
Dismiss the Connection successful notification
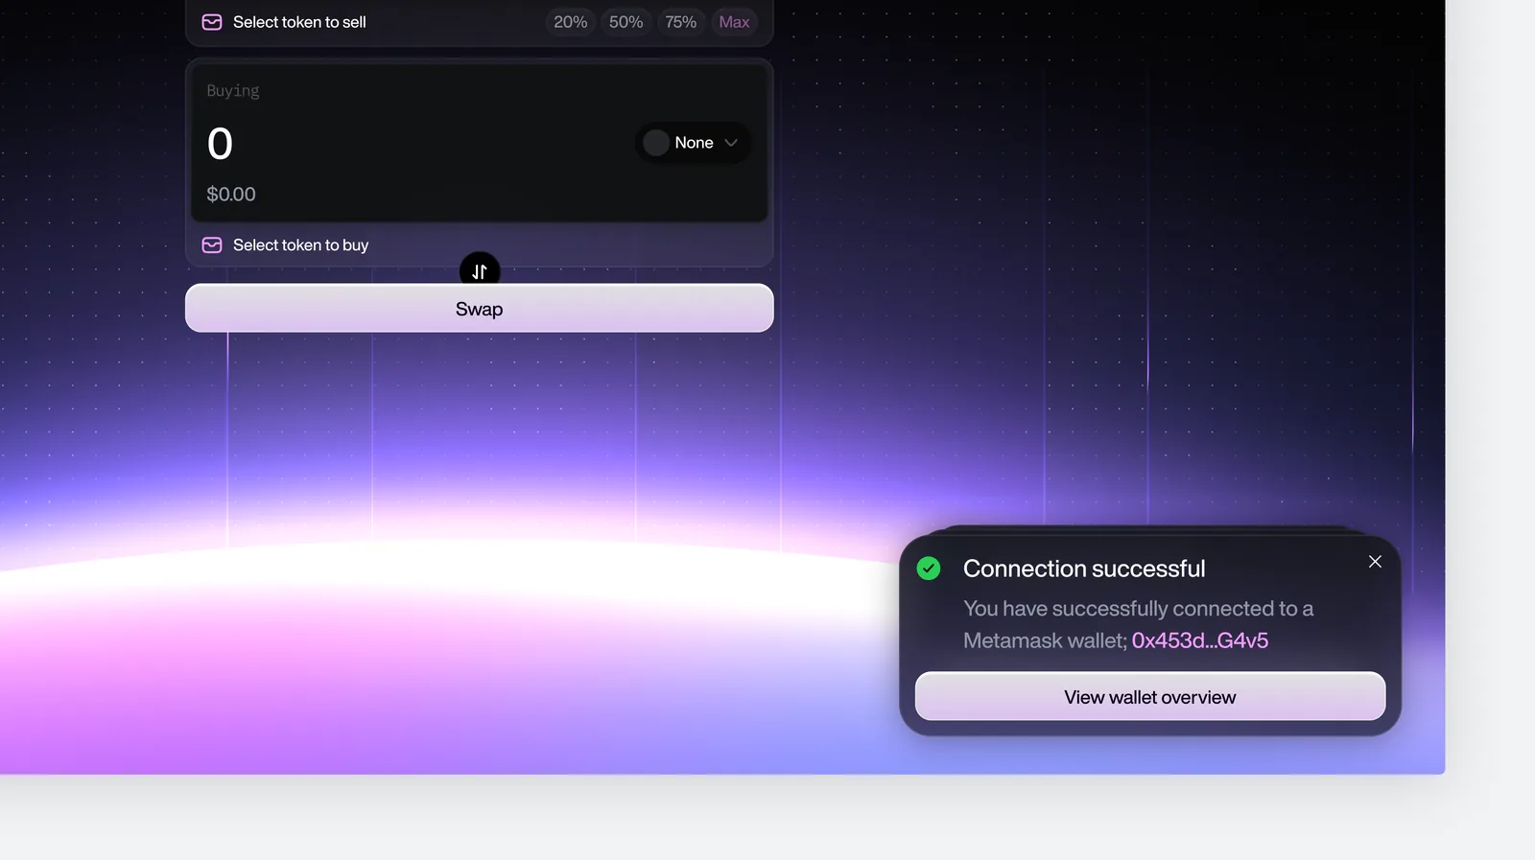tap(1375, 562)
